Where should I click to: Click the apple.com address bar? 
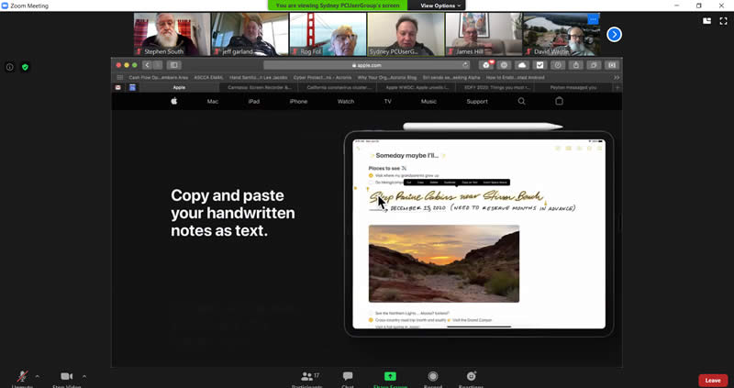(x=366, y=65)
